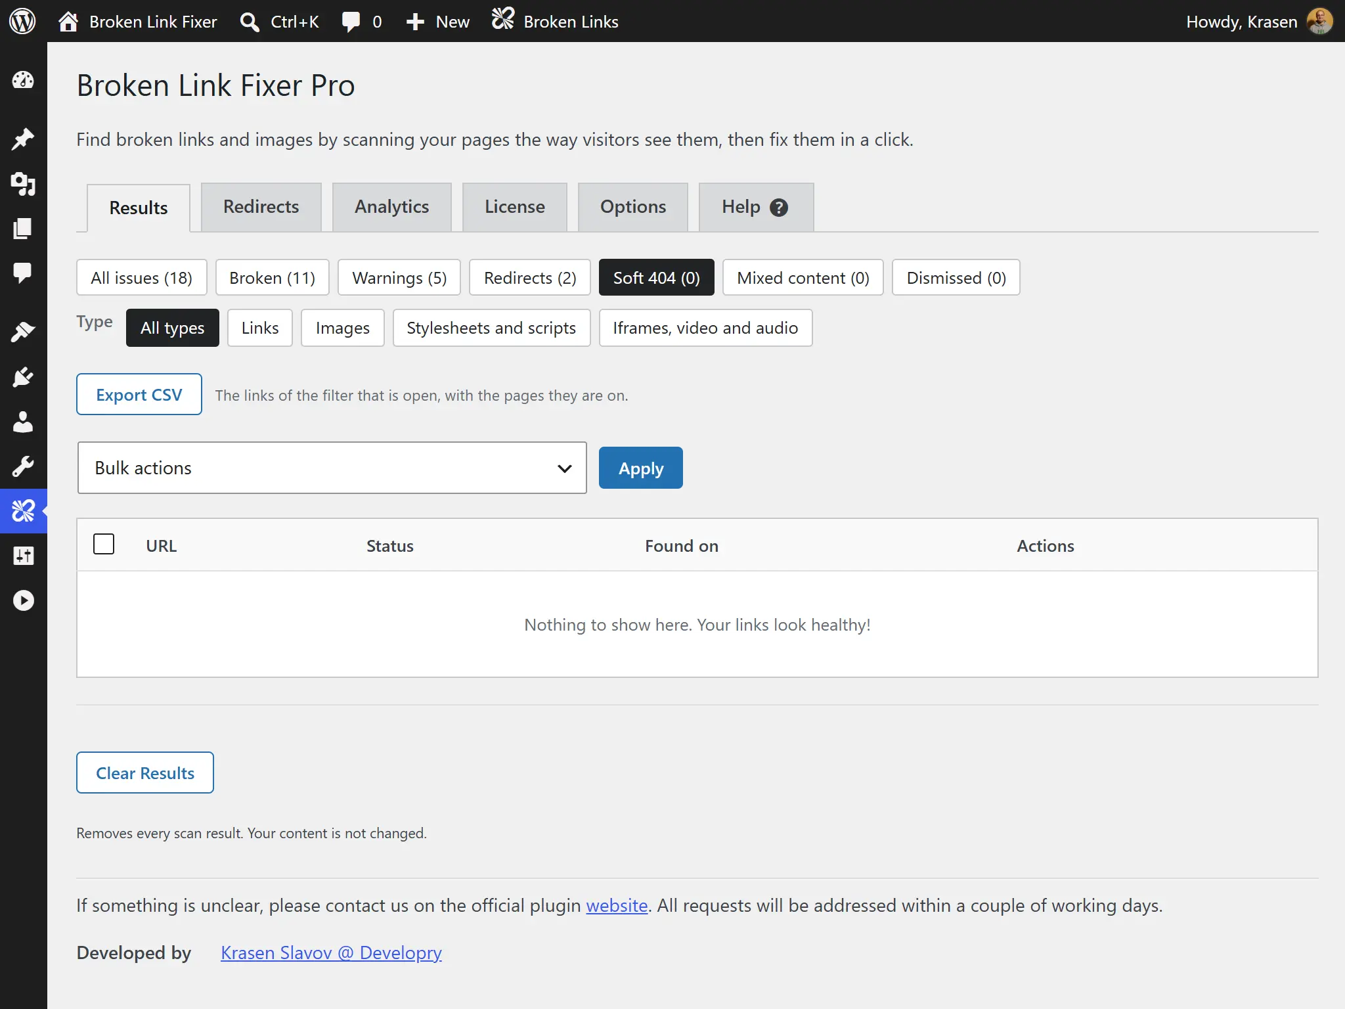
Task: Open the Pages sidebar icon
Action: pos(23,229)
